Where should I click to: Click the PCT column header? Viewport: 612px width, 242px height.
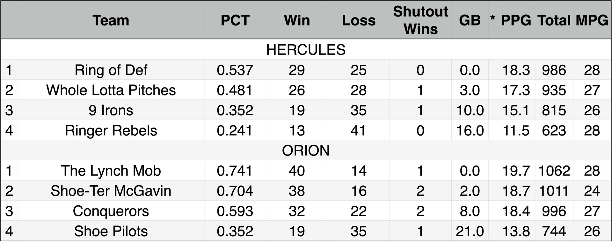click(x=235, y=20)
